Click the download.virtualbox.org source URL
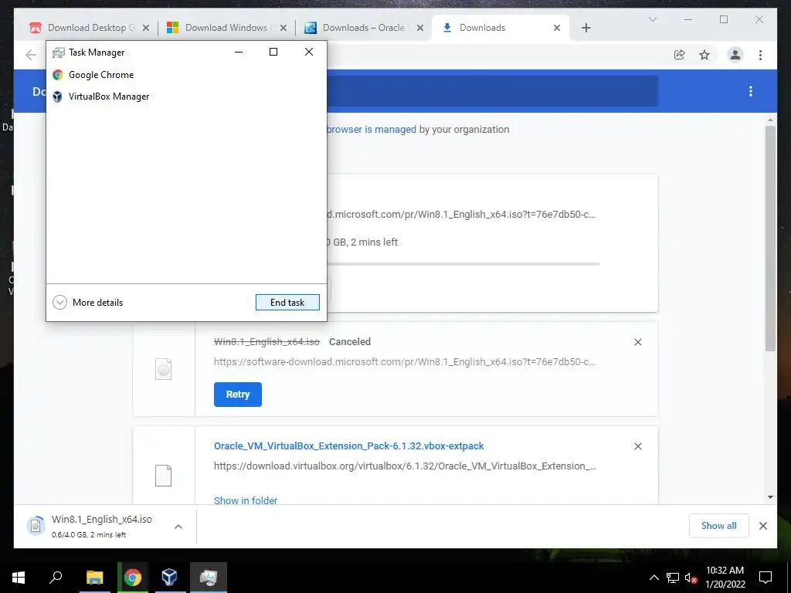This screenshot has width=791, height=593. click(405, 466)
